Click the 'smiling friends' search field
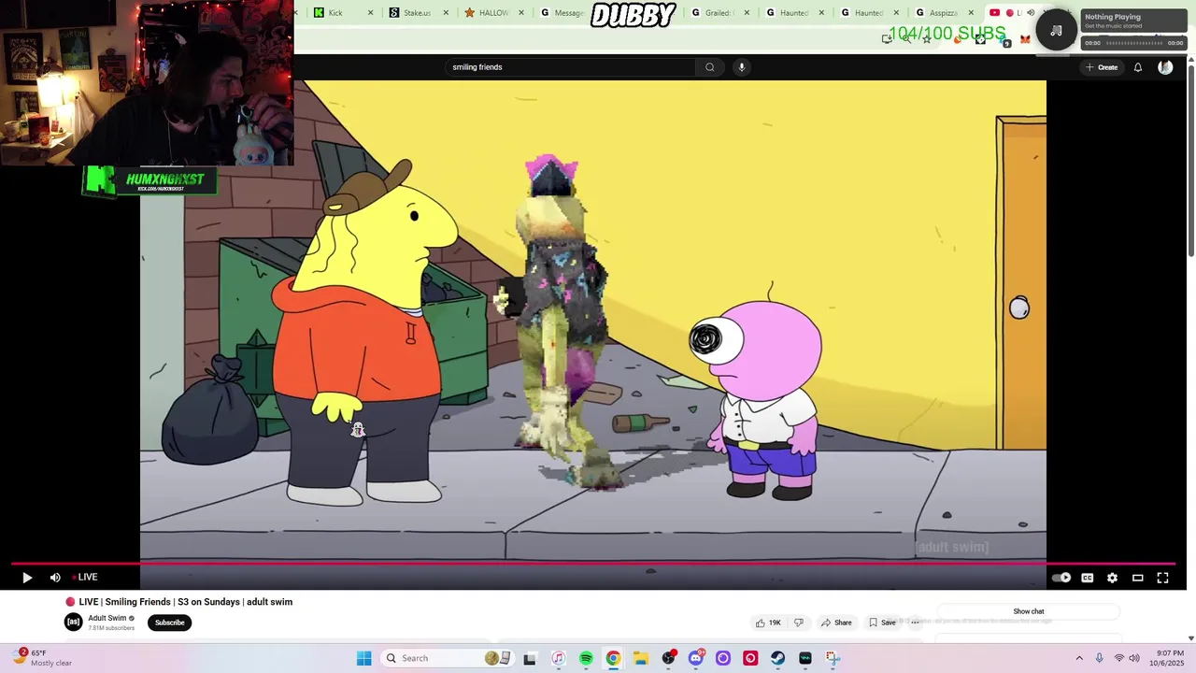The width and height of the screenshot is (1196, 673). (x=571, y=67)
